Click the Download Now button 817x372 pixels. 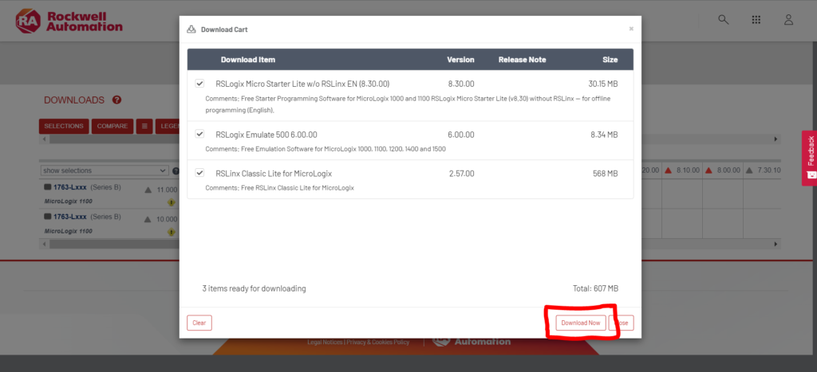pos(581,323)
